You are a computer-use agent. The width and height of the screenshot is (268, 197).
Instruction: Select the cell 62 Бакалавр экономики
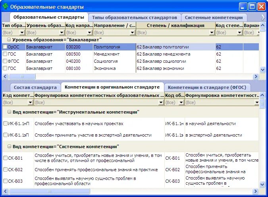coord(175,68)
